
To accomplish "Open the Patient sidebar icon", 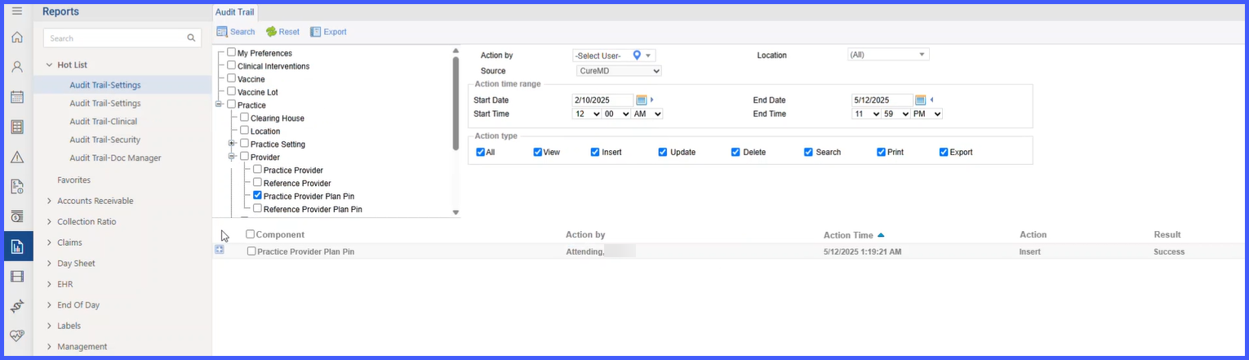I will point(17,67).
